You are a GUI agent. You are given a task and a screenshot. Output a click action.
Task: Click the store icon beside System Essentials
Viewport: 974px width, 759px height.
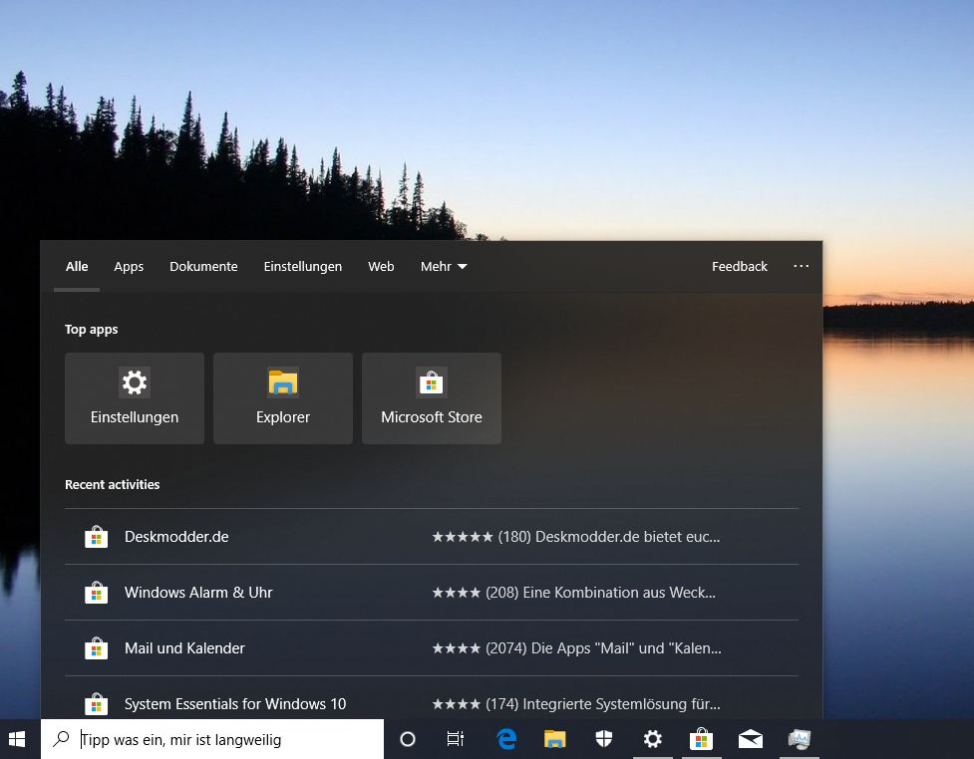tap(97, 704)
